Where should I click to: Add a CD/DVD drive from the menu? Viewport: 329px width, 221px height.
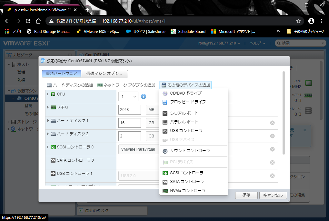click(194, 93)
